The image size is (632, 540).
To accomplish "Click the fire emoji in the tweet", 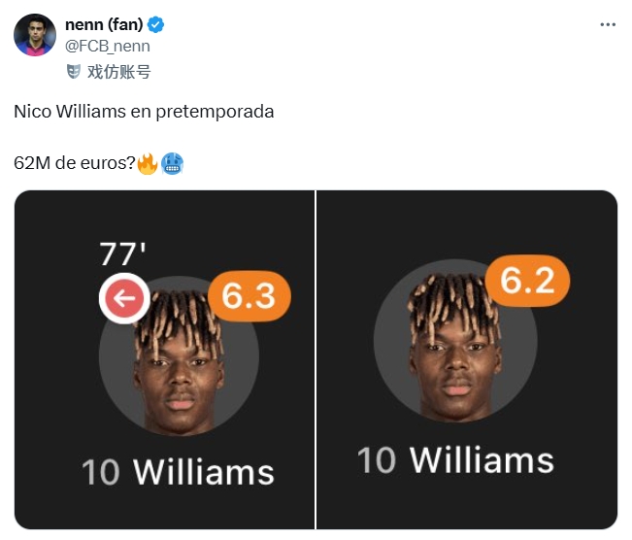I will 148,163.
